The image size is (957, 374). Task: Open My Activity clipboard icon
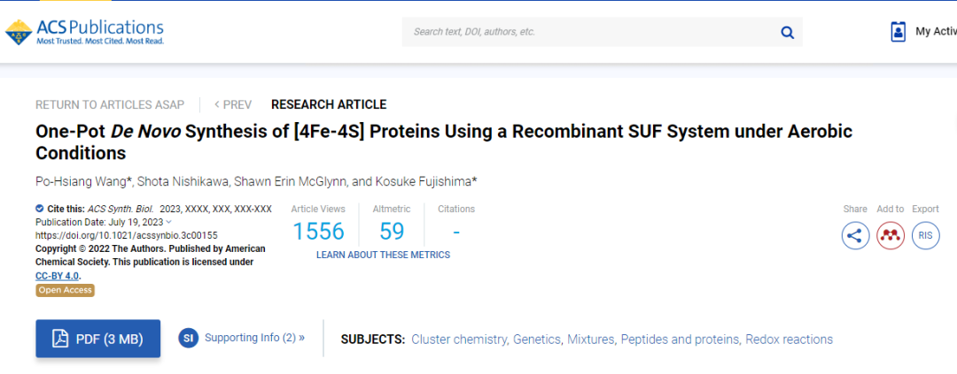(898, 32)
